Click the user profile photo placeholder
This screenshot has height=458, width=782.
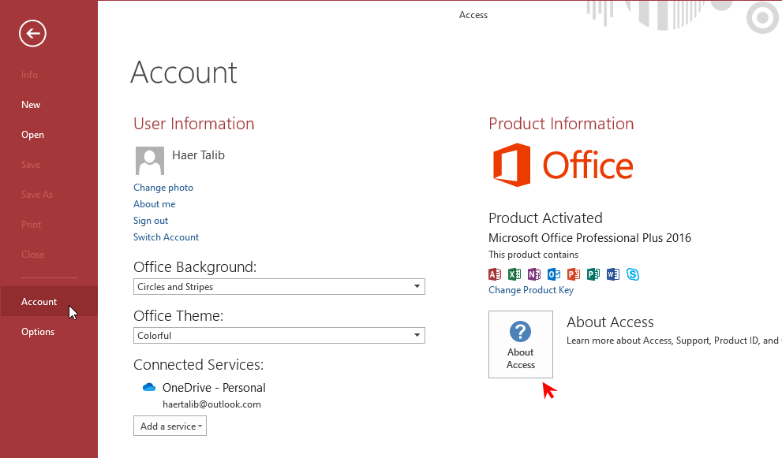pos(150,161)
